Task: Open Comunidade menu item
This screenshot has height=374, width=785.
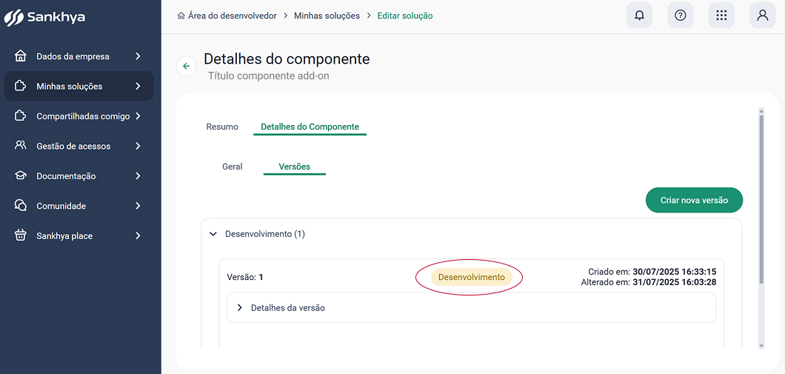Action: pyautogui.click(x=79, y=206)
